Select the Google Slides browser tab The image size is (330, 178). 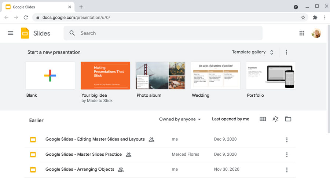38,7
